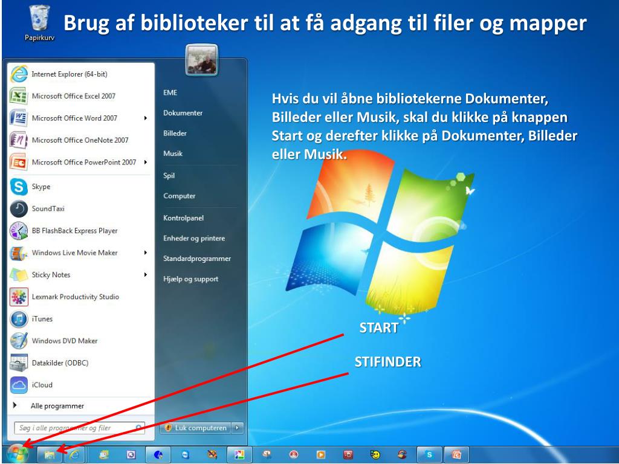Open the arrow next to Luk computeren
Screen dimensions: 619x464
(237, 428)
